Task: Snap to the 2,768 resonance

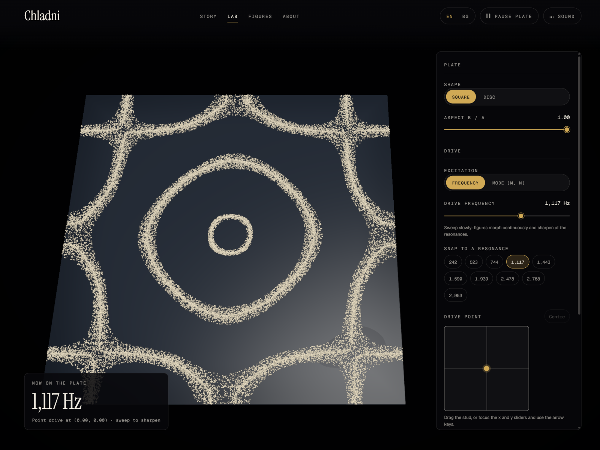Action: point(533,279)
